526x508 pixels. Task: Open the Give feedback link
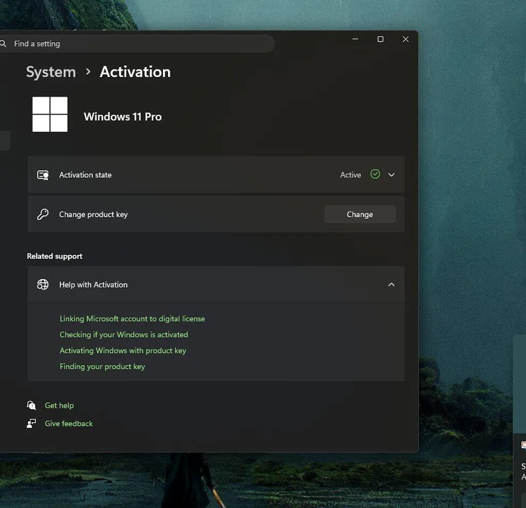[69, 423]
